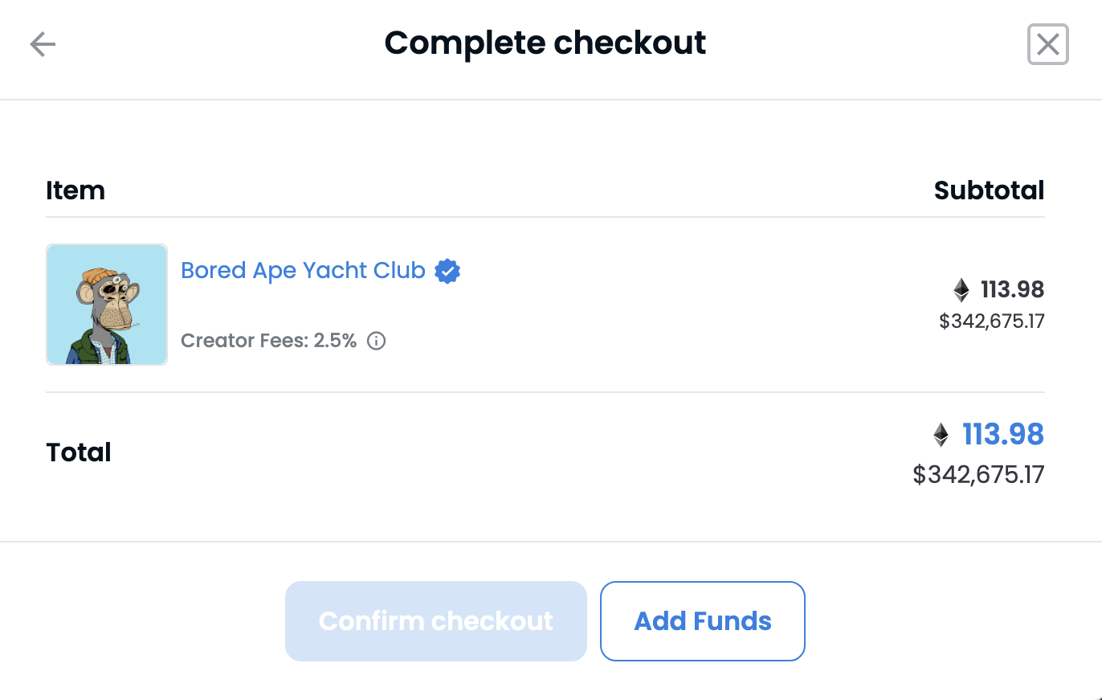Click the Subtotal column header
The image size is (1102, 700).
(x=989, y=190)
